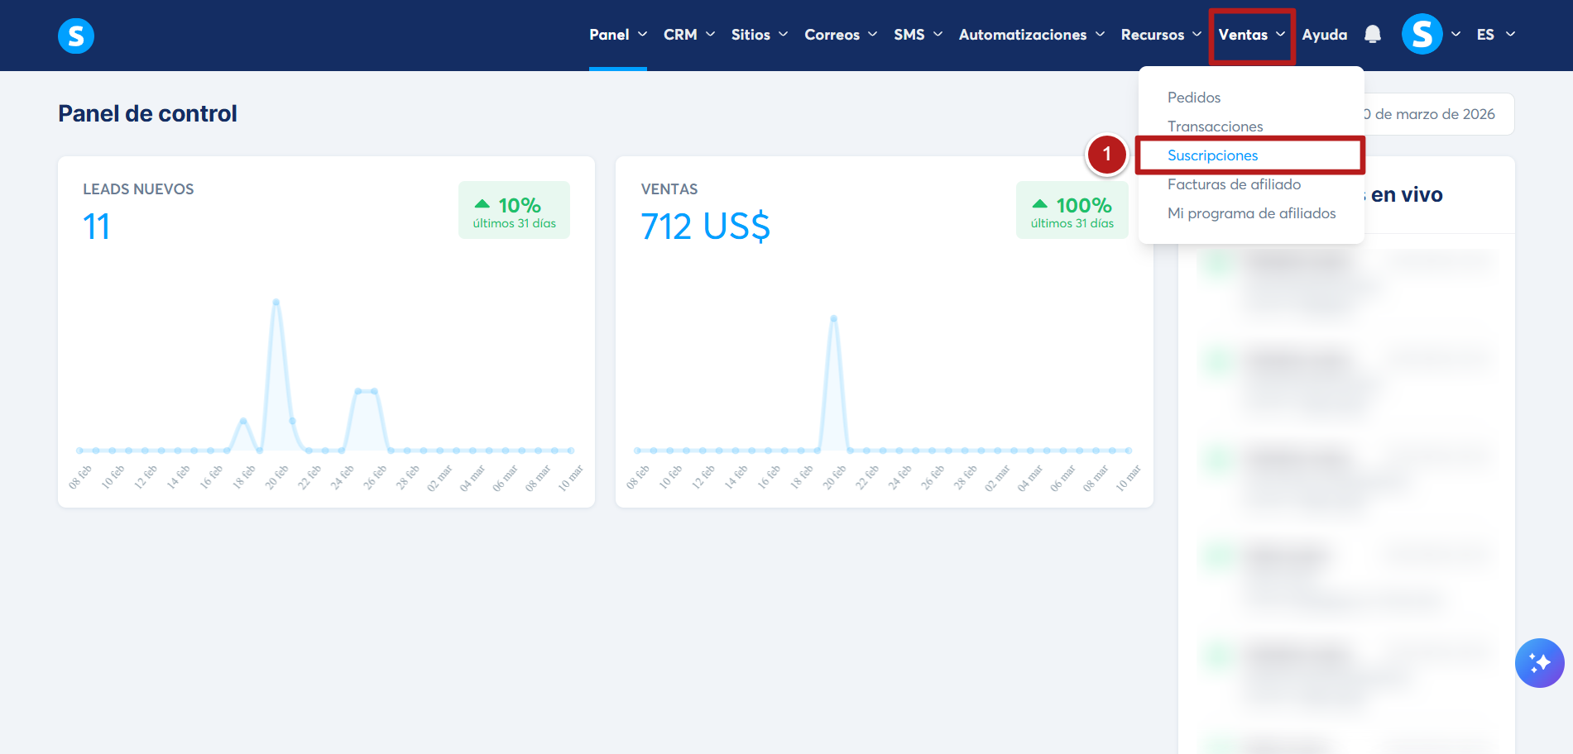Screen dimensions: 1573x754
Task: Expand the CRM dropdown
Action: 688,35
